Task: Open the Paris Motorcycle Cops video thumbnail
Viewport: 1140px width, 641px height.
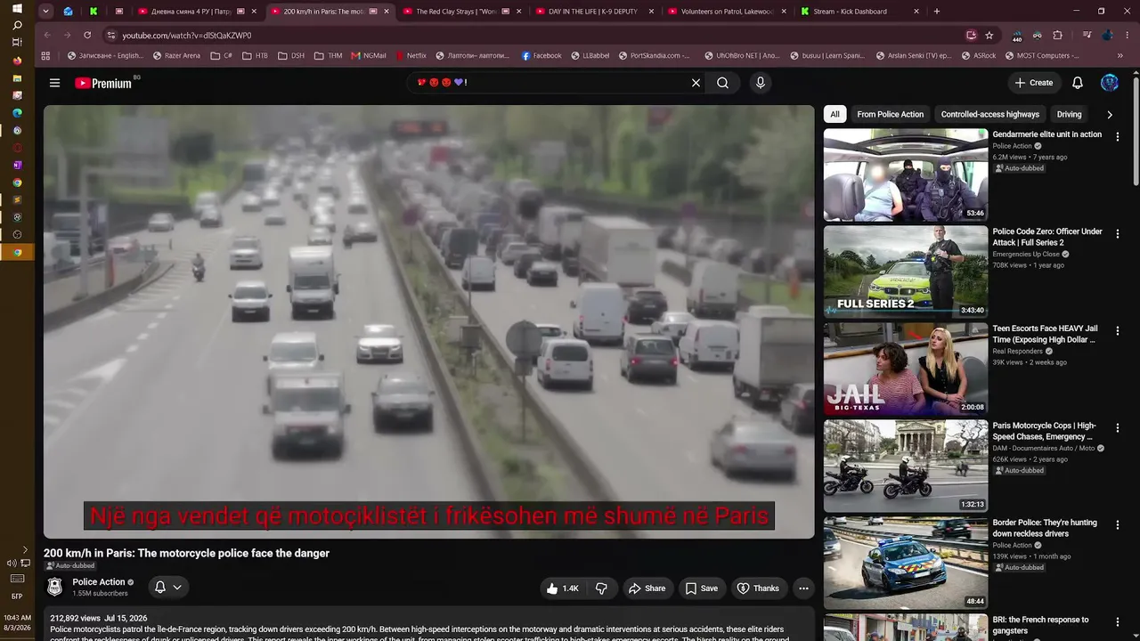Action: coord(906,466)
